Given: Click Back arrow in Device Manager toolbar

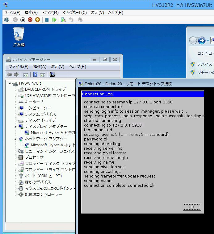Looking at the screenshot, I should pyautogui.click(x=9, y=74).
